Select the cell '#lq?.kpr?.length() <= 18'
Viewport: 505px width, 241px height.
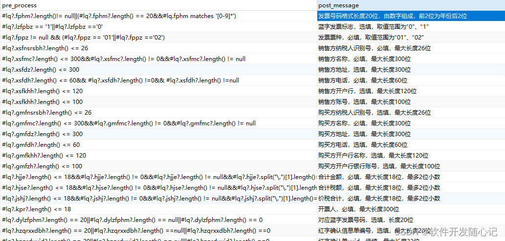158,209
